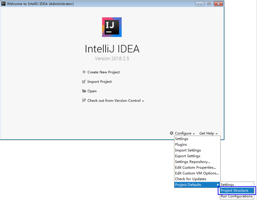The height and width of the screenshot is (200, 257).
Task: Click the Create New Project link
Action: click(x=103, y=72)
